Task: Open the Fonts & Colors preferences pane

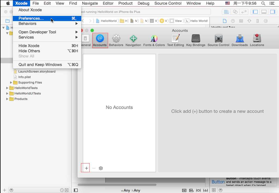Action: pos(154,41)
